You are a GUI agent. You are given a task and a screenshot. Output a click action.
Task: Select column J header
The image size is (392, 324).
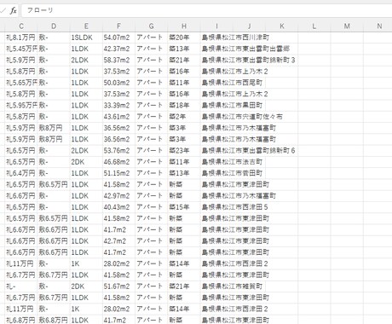pos(249,26)
